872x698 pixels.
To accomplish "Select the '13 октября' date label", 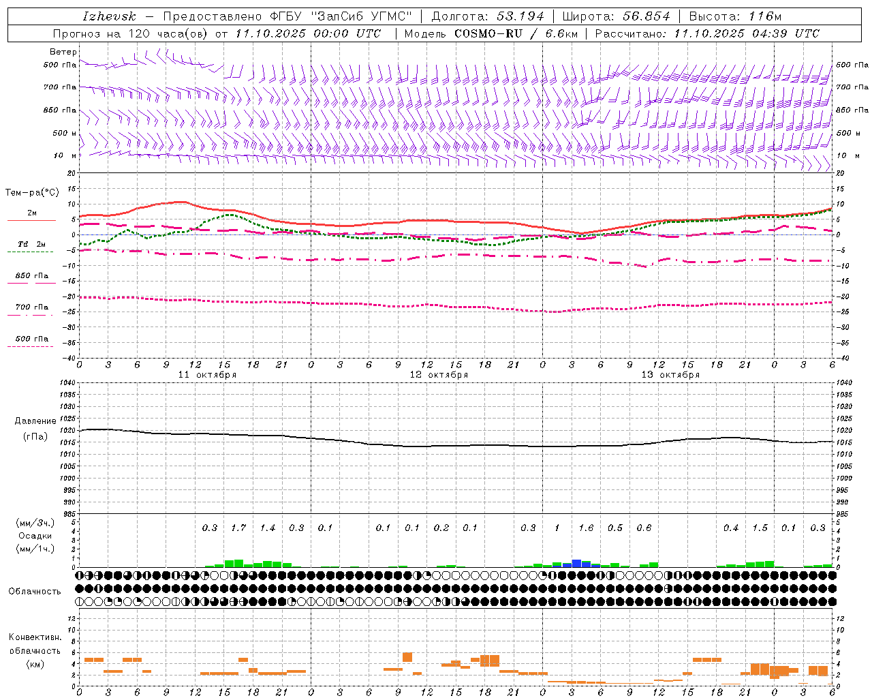I will (x=670, y=375).
